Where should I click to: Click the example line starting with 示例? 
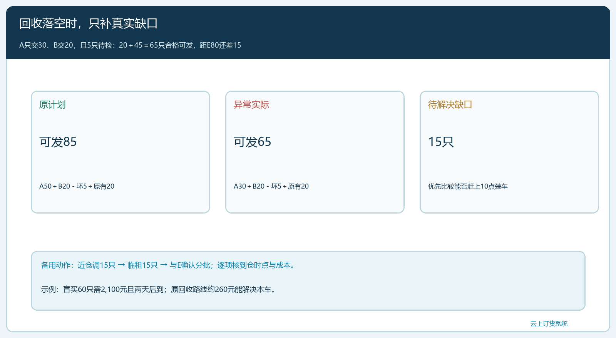pos(159,289)
